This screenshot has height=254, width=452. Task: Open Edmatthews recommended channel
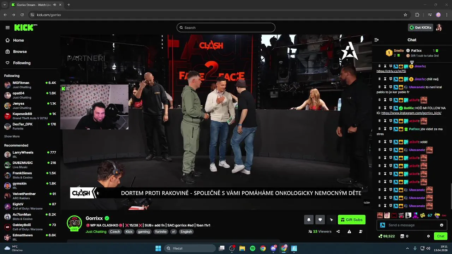point(30,237)
